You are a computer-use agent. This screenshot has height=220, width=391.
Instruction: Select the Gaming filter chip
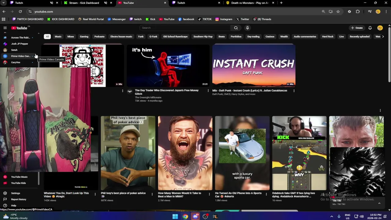84,37
